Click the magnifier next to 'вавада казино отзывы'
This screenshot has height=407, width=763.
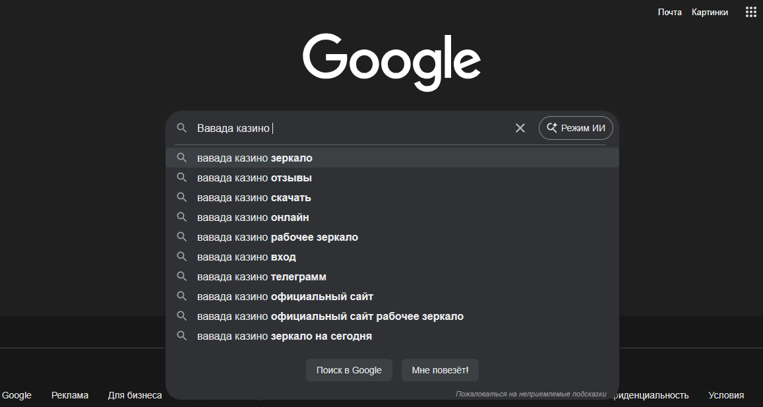coord(182,177)
